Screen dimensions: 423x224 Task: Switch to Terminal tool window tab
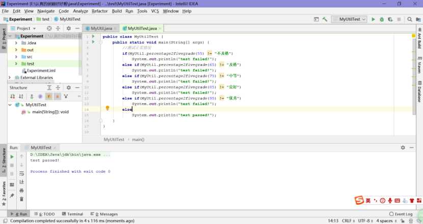(x=72, y=214)
